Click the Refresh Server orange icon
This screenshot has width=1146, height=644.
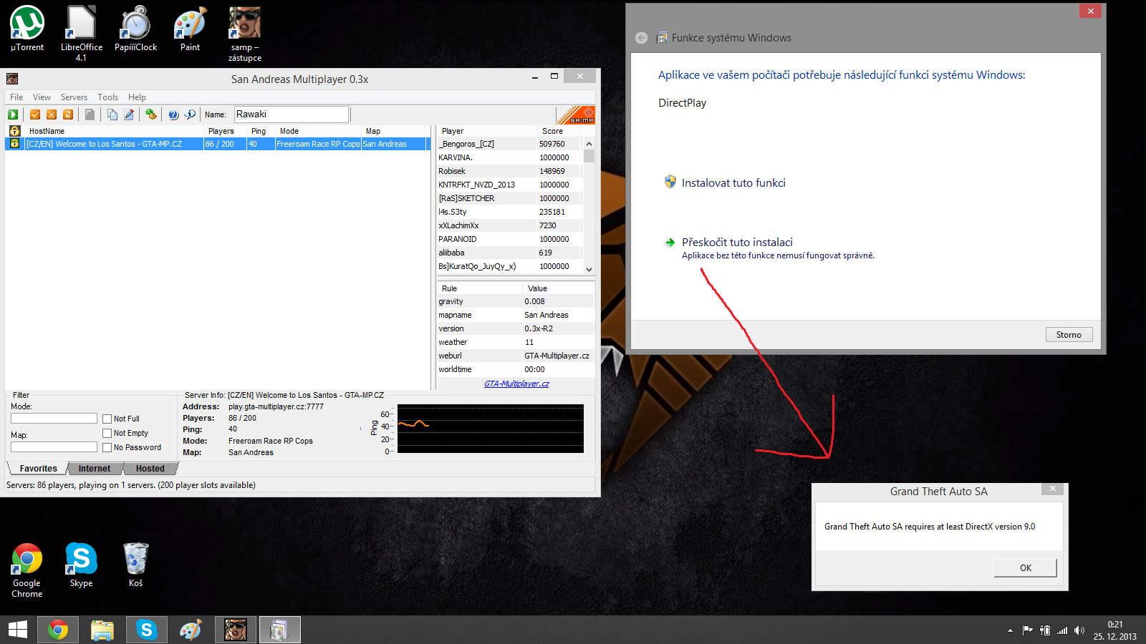click(x=68, y=114)
